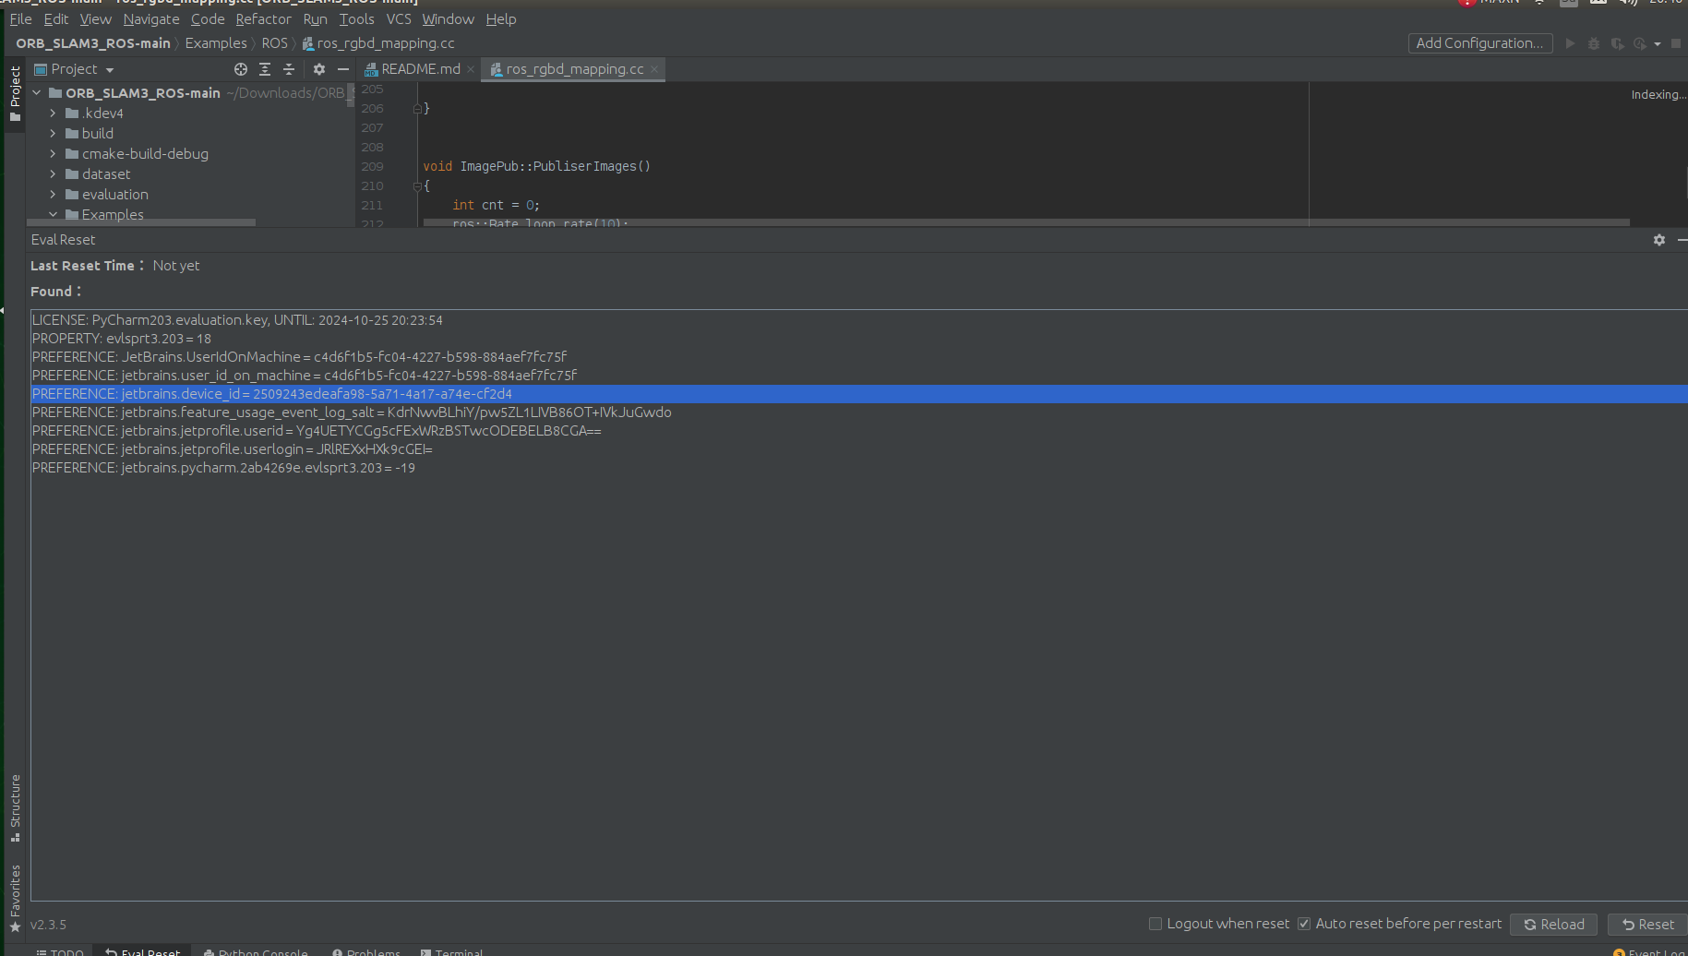
Task: Open the VCS menu
Action: (x=399, y=19)
